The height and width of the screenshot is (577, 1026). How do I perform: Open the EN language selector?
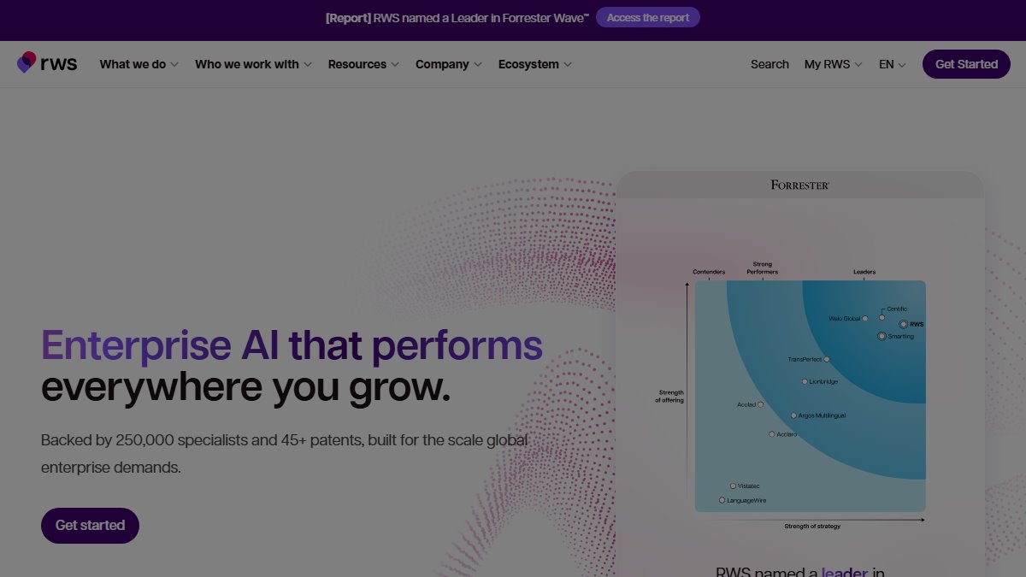pos(892,64)
